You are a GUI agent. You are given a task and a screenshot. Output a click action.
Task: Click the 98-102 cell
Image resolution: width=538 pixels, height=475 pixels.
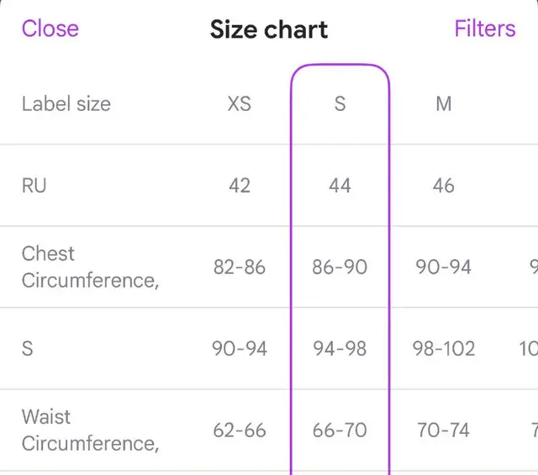click(x=443, y=349)
